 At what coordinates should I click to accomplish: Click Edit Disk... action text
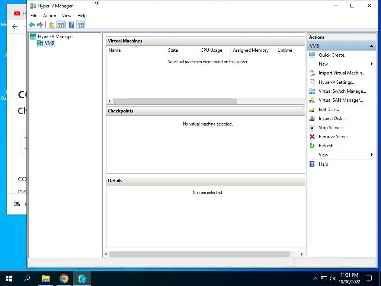click(329, 109)
